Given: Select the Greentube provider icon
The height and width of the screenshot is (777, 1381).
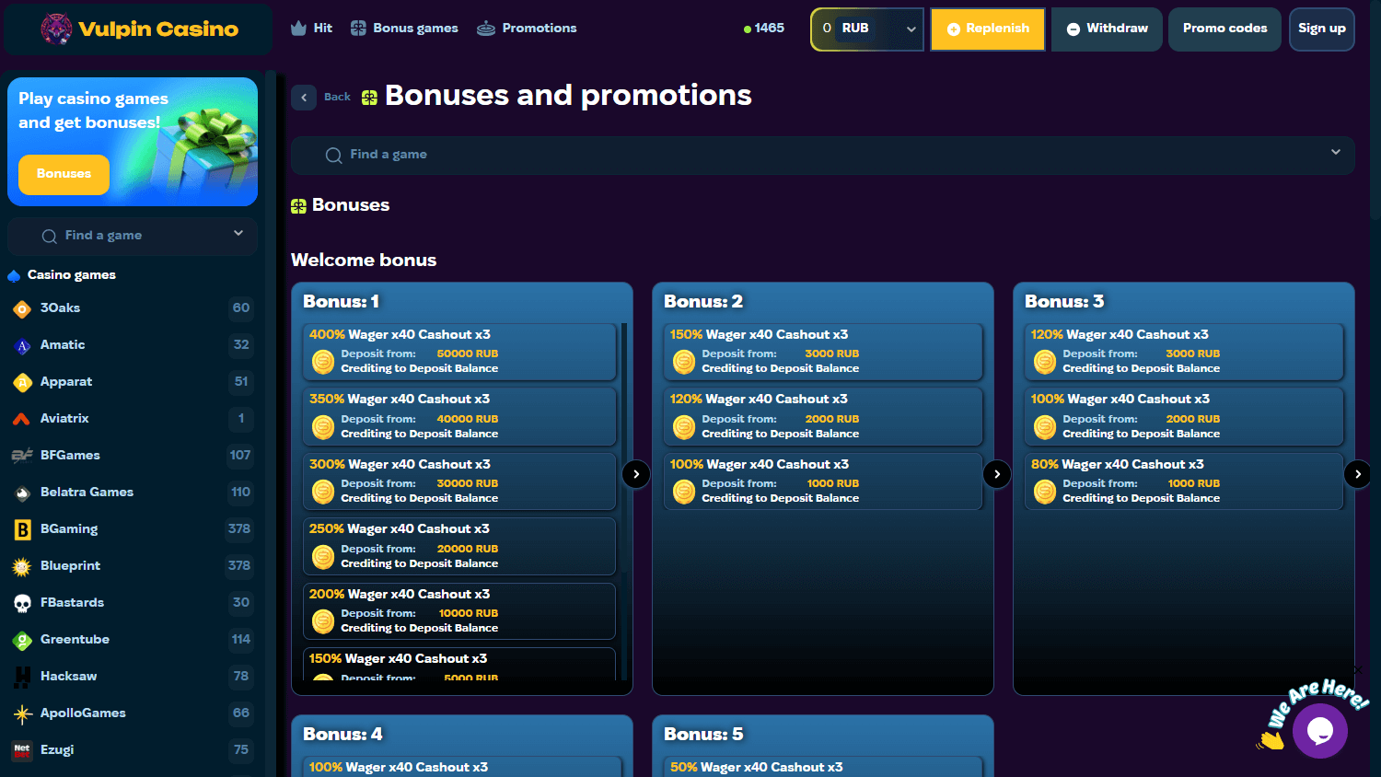Looking at the screenshot, I should 22,640.
